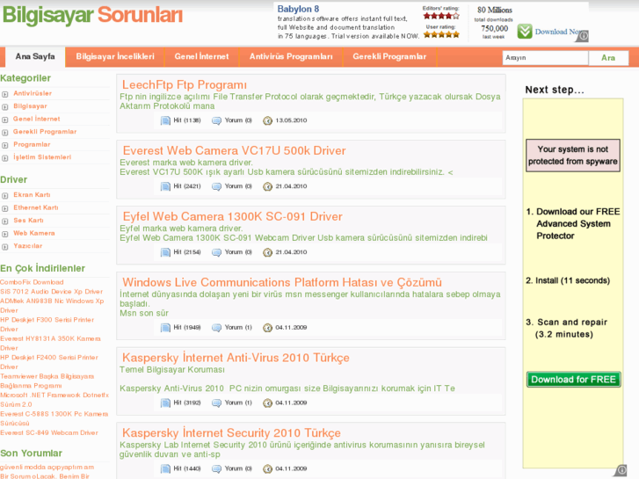639x479 pixels.
Task: Select the Gerekli Programlar tab
Action: tap(389, 56)
